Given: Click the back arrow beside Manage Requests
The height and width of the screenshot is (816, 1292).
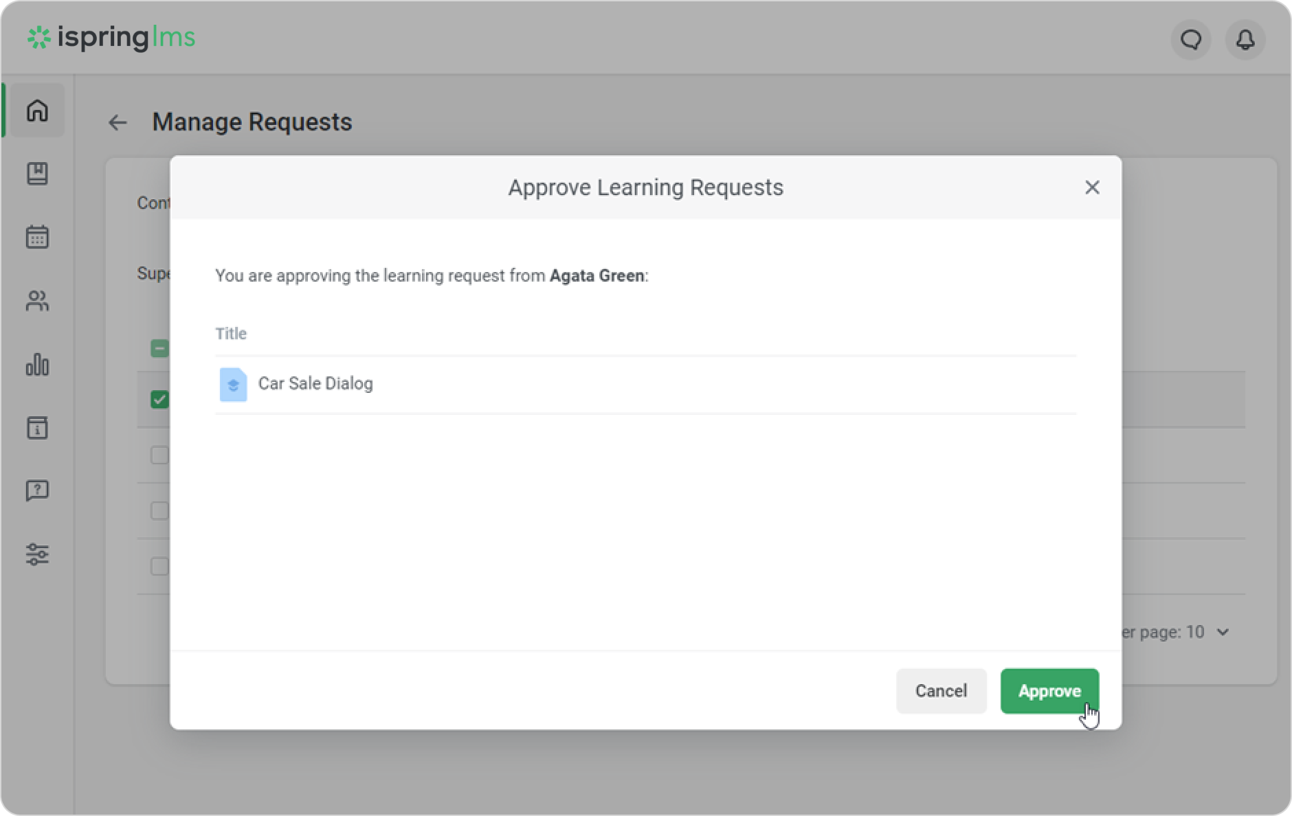Looking at the screenshot, I should 118,123.
